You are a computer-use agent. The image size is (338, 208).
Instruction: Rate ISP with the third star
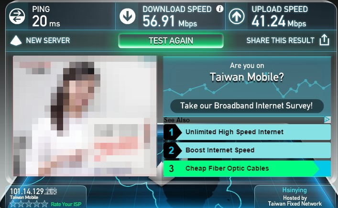tap(29, 204)
